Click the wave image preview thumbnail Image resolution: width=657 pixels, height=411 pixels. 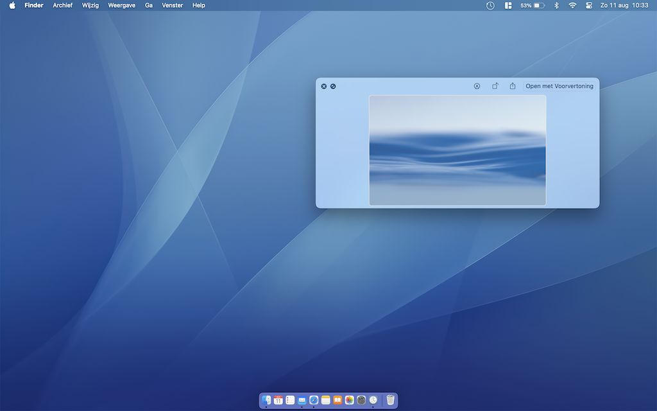click(457, 150)
